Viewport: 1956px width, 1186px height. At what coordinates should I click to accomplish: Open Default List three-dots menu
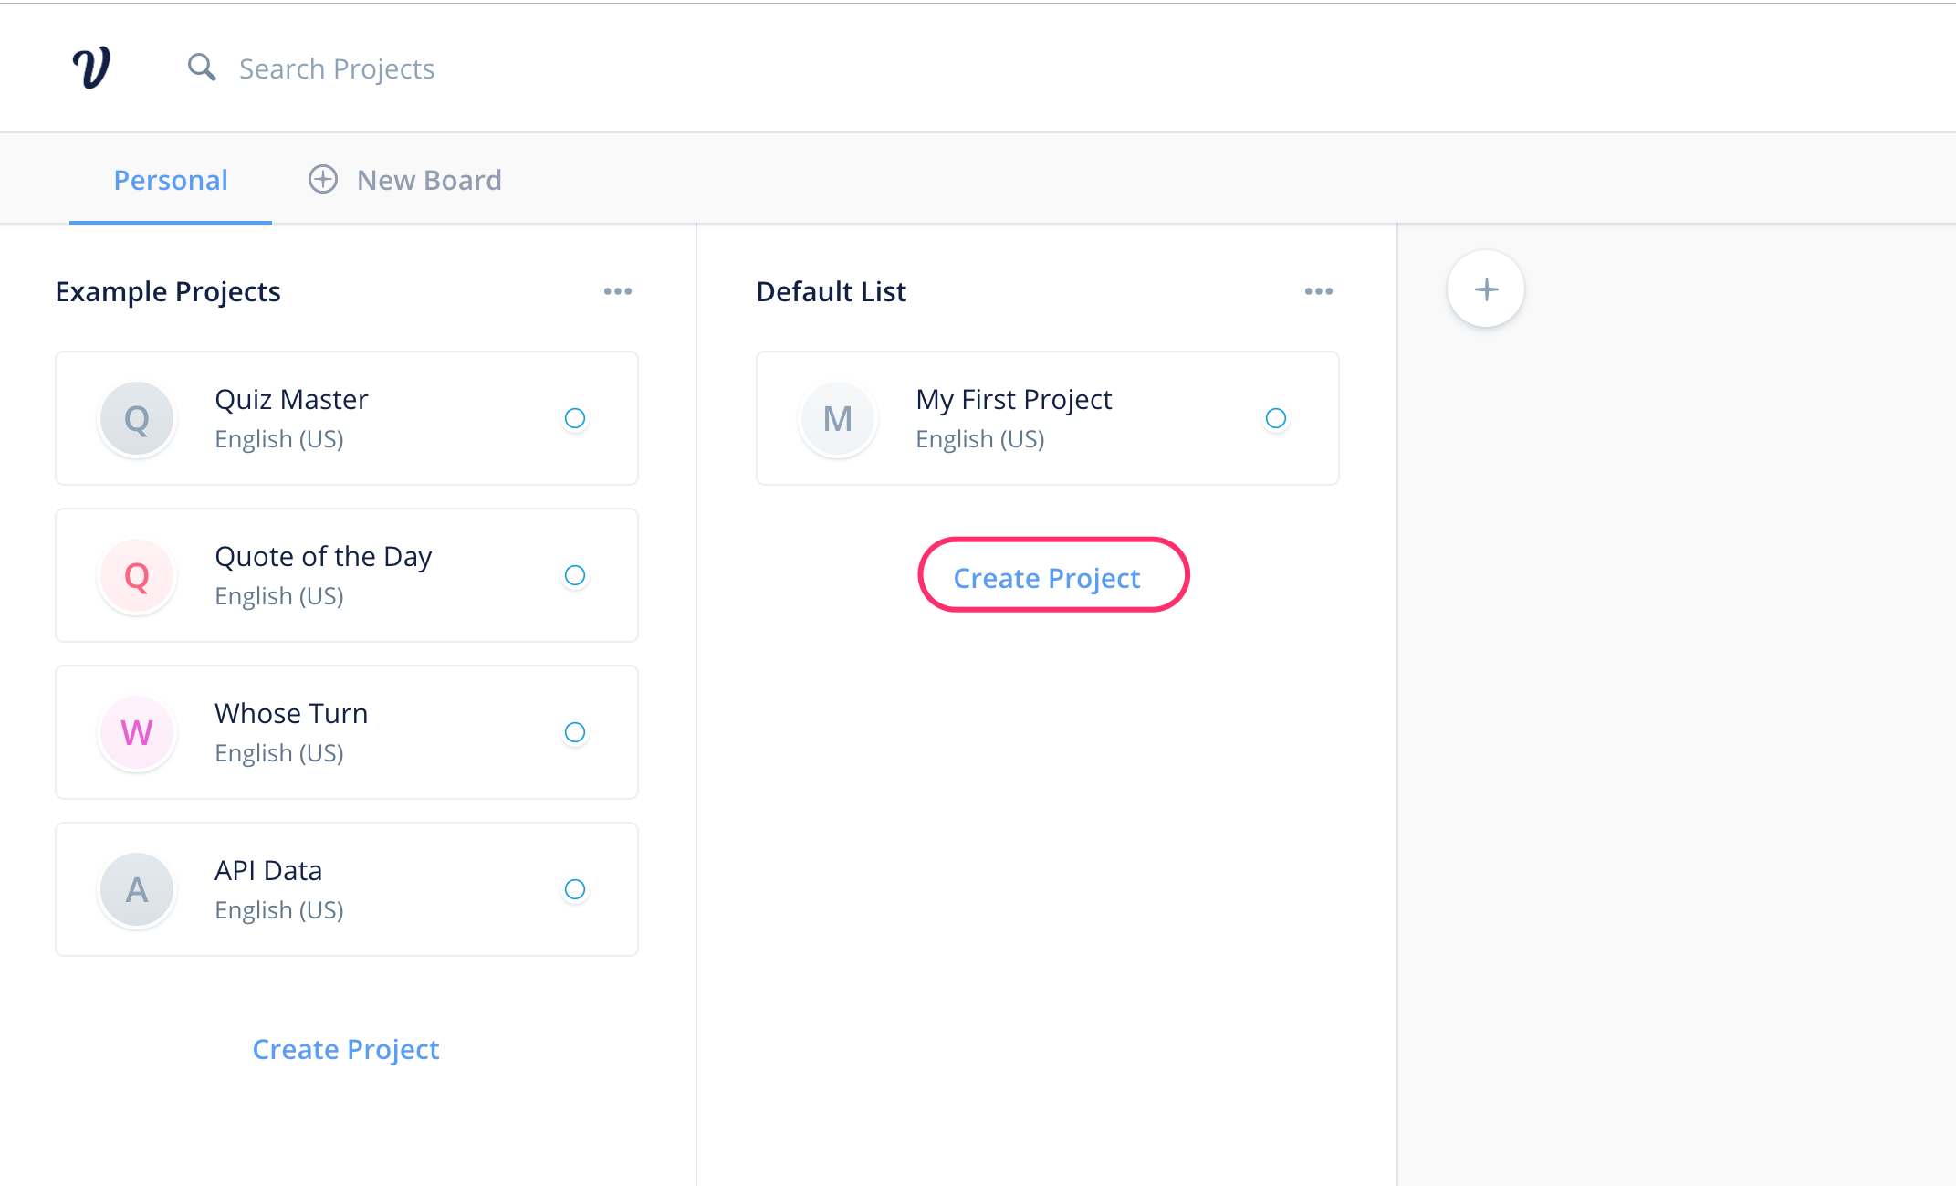pyautogui.click(x=1318, y=291)
